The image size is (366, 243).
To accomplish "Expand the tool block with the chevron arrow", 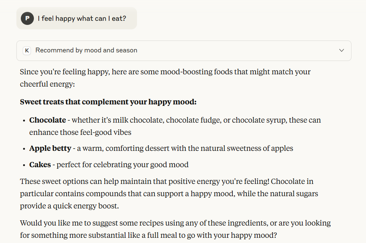I will tap(341, 51).
